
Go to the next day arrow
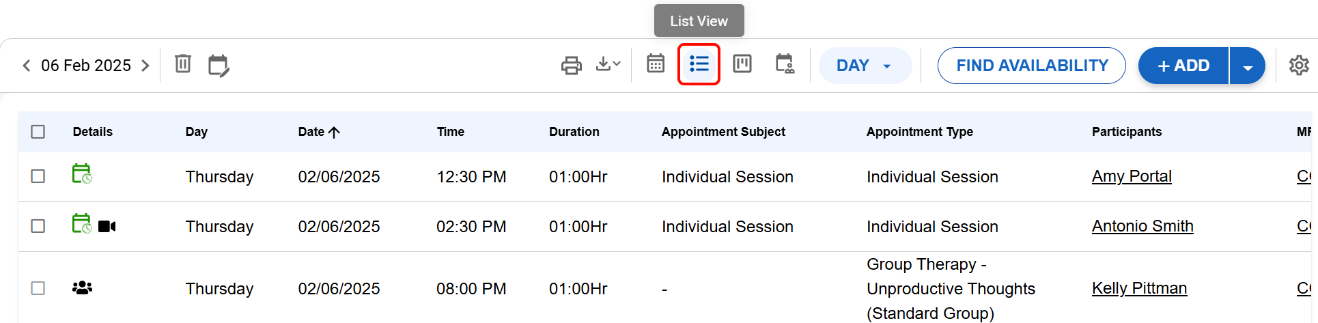(145, 66)
